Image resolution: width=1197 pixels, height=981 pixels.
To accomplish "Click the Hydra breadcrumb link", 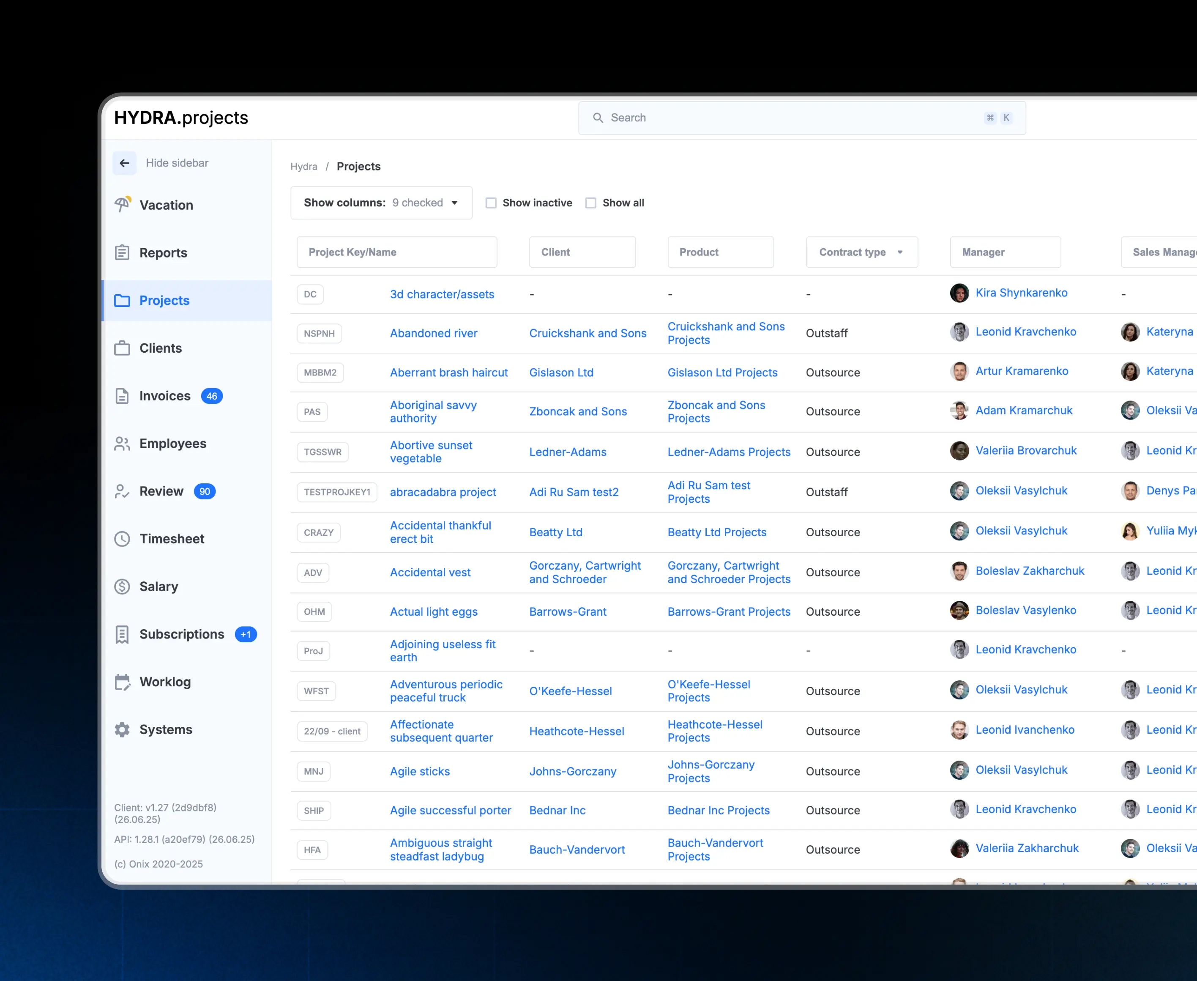I will 303,167.
